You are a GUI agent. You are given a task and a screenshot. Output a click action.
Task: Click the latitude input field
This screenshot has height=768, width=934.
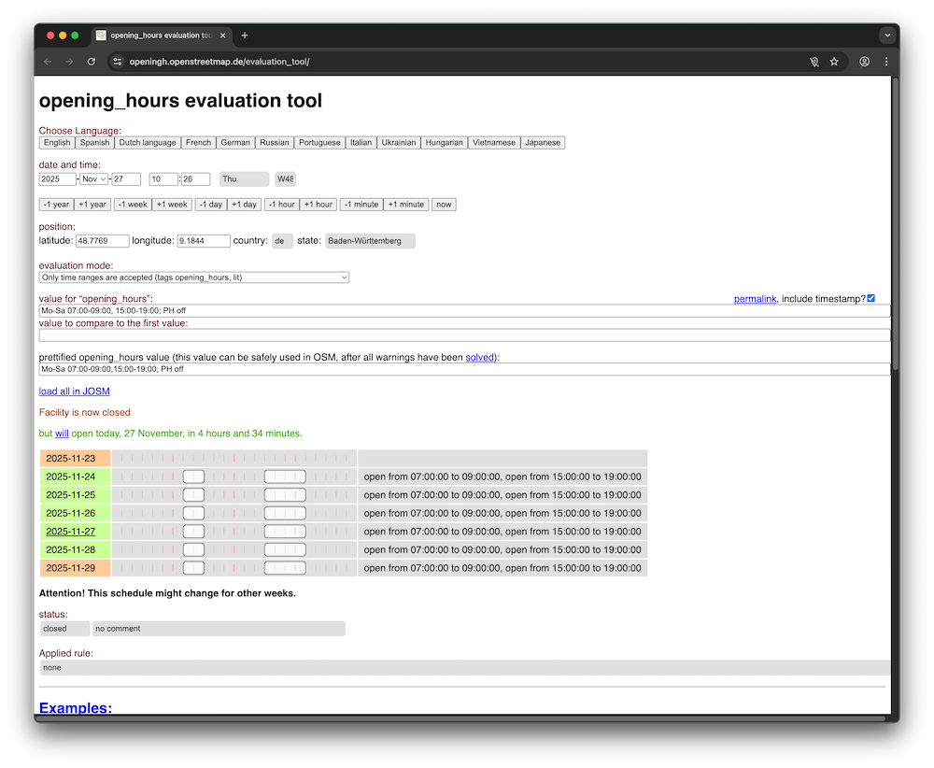tap(102, 240)
